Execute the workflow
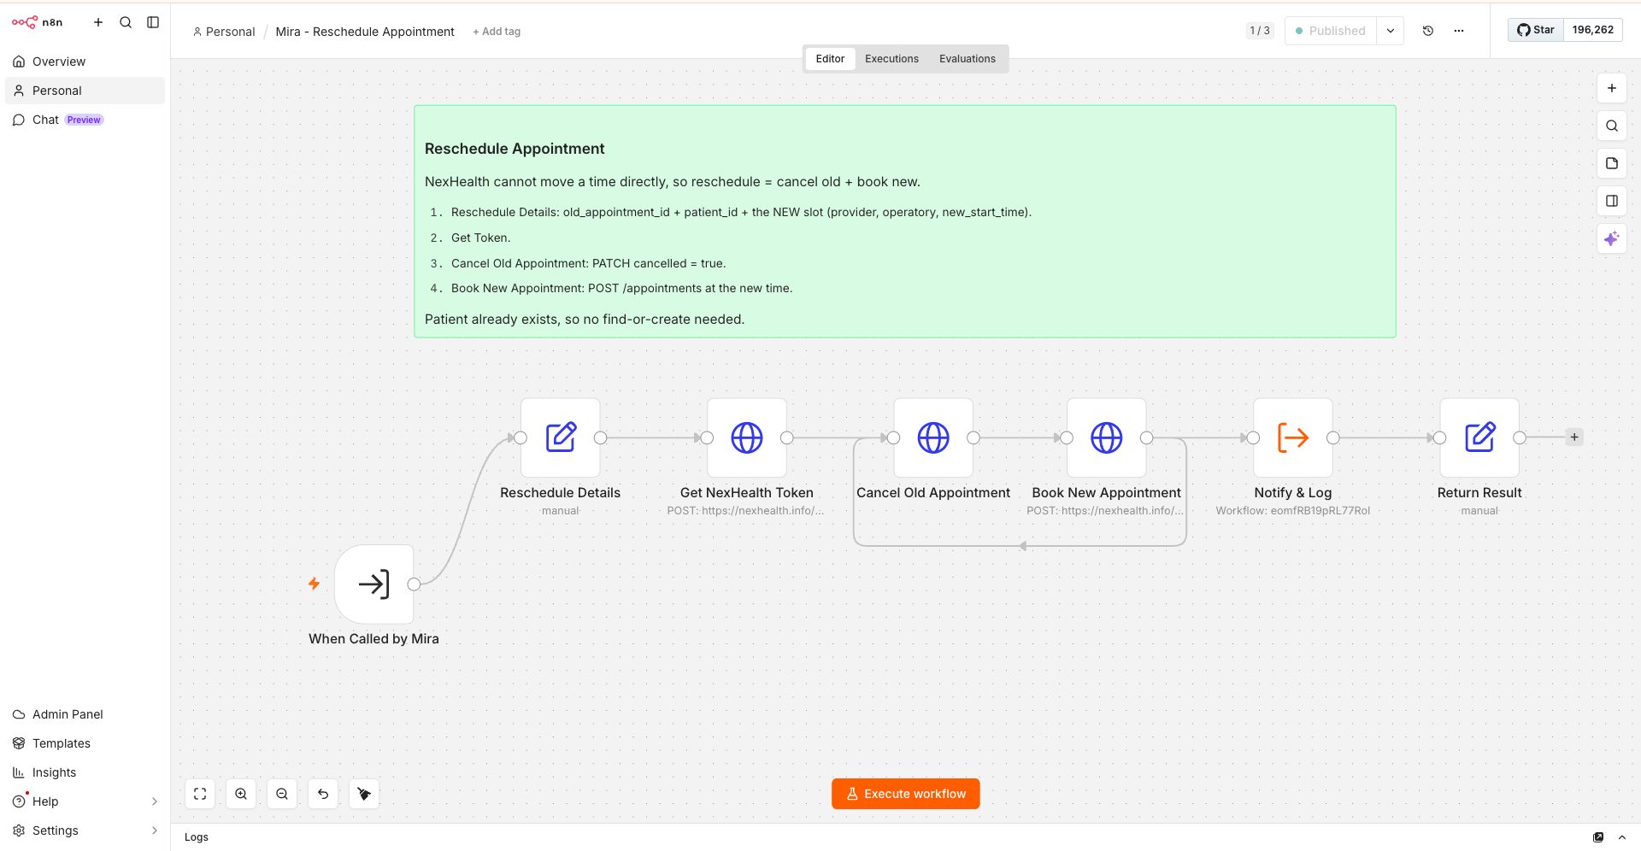1641x851 pixels. [x=906, y=794]
